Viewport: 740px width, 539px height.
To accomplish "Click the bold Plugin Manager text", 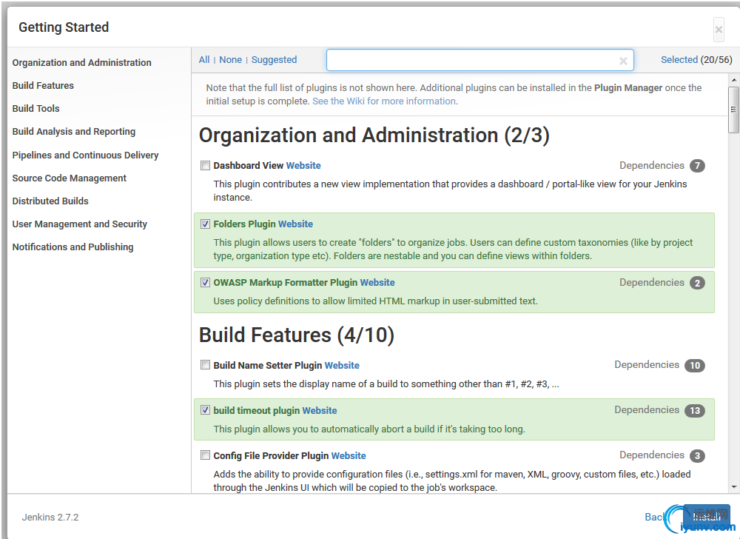I will tap(628, 88).
